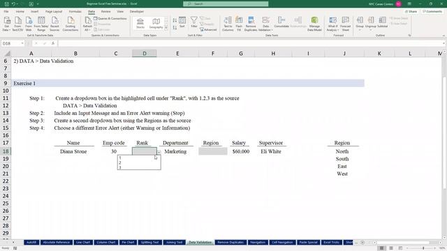Click From Table/Range icon
The width and height of the screenshot is (447, 251).
41,24
